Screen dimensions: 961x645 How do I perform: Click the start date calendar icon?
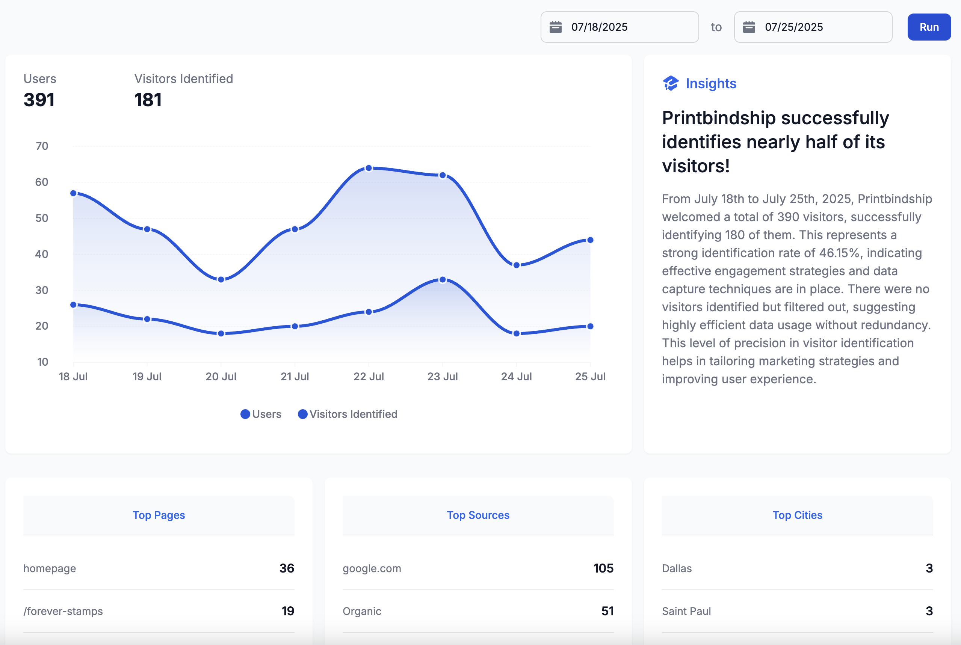coord(555,27)
